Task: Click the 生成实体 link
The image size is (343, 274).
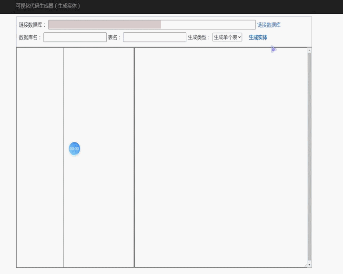Action: point(258,38)
